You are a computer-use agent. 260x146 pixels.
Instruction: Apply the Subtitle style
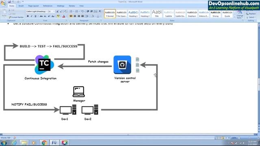coord(169,13)
